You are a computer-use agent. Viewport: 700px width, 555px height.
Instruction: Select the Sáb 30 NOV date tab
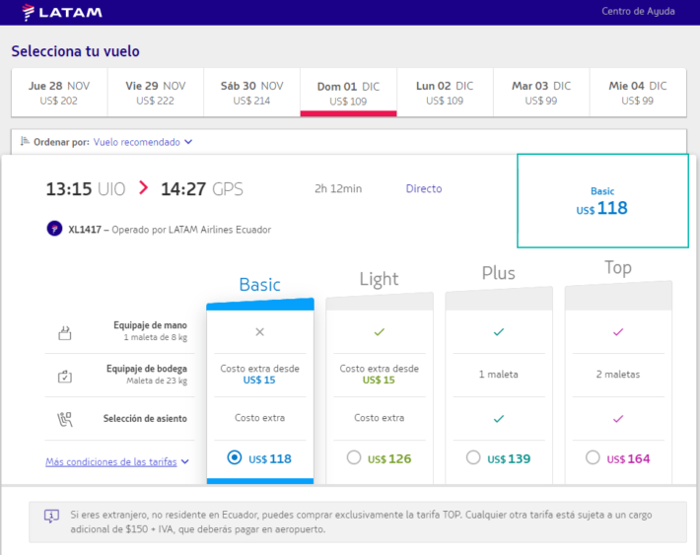[251, 93]
